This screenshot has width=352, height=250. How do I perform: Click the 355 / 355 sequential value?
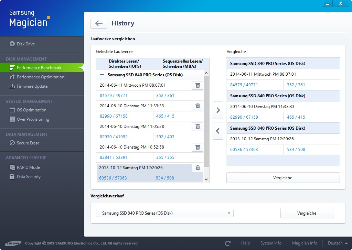165,157
